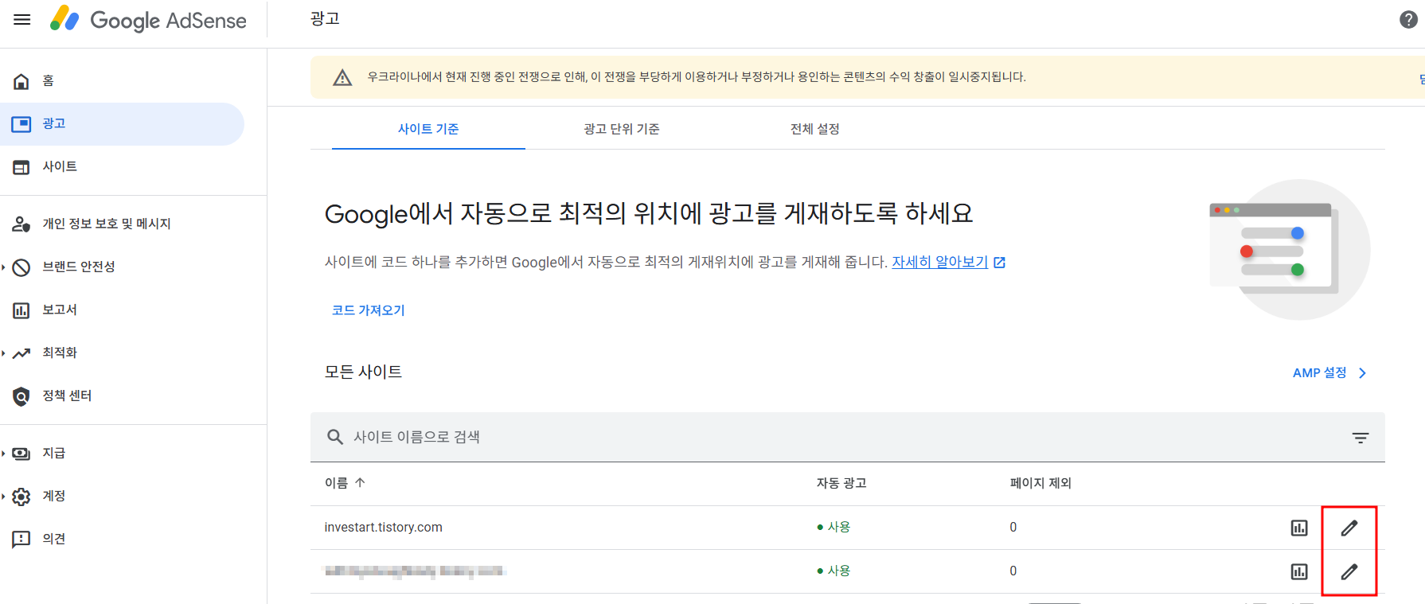Click the search magnifier icon

click(335, 437)
